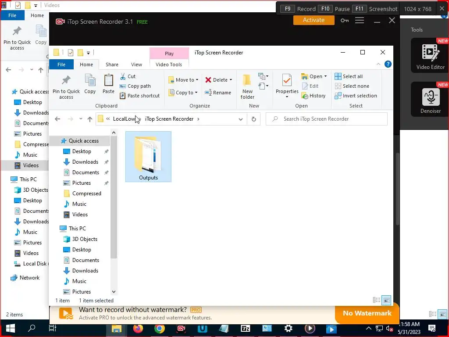Screen dimensions: 449x337
Task: Switch to the View tab
Action: (x=136, y=65)
